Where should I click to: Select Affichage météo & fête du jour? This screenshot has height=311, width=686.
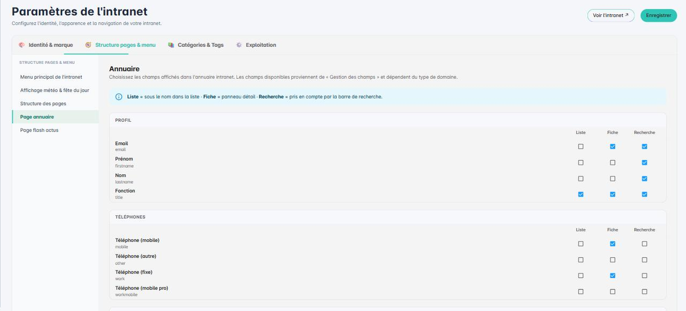point(55,90)
